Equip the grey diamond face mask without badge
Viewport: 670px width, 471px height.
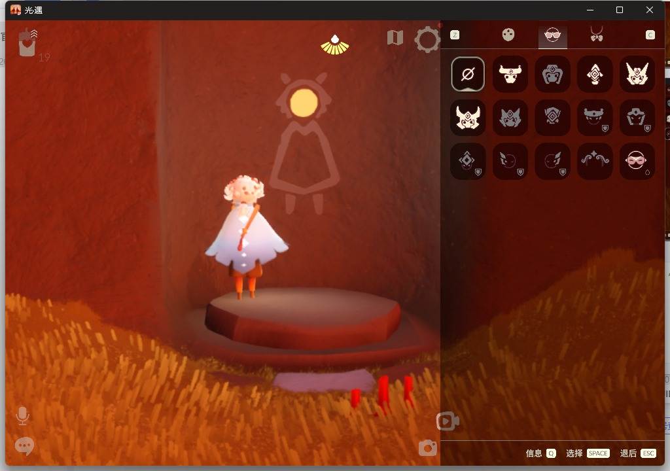click(552, 118)
